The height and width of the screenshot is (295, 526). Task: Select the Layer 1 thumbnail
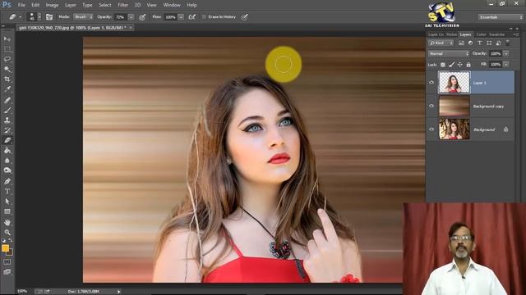(454, 82)
